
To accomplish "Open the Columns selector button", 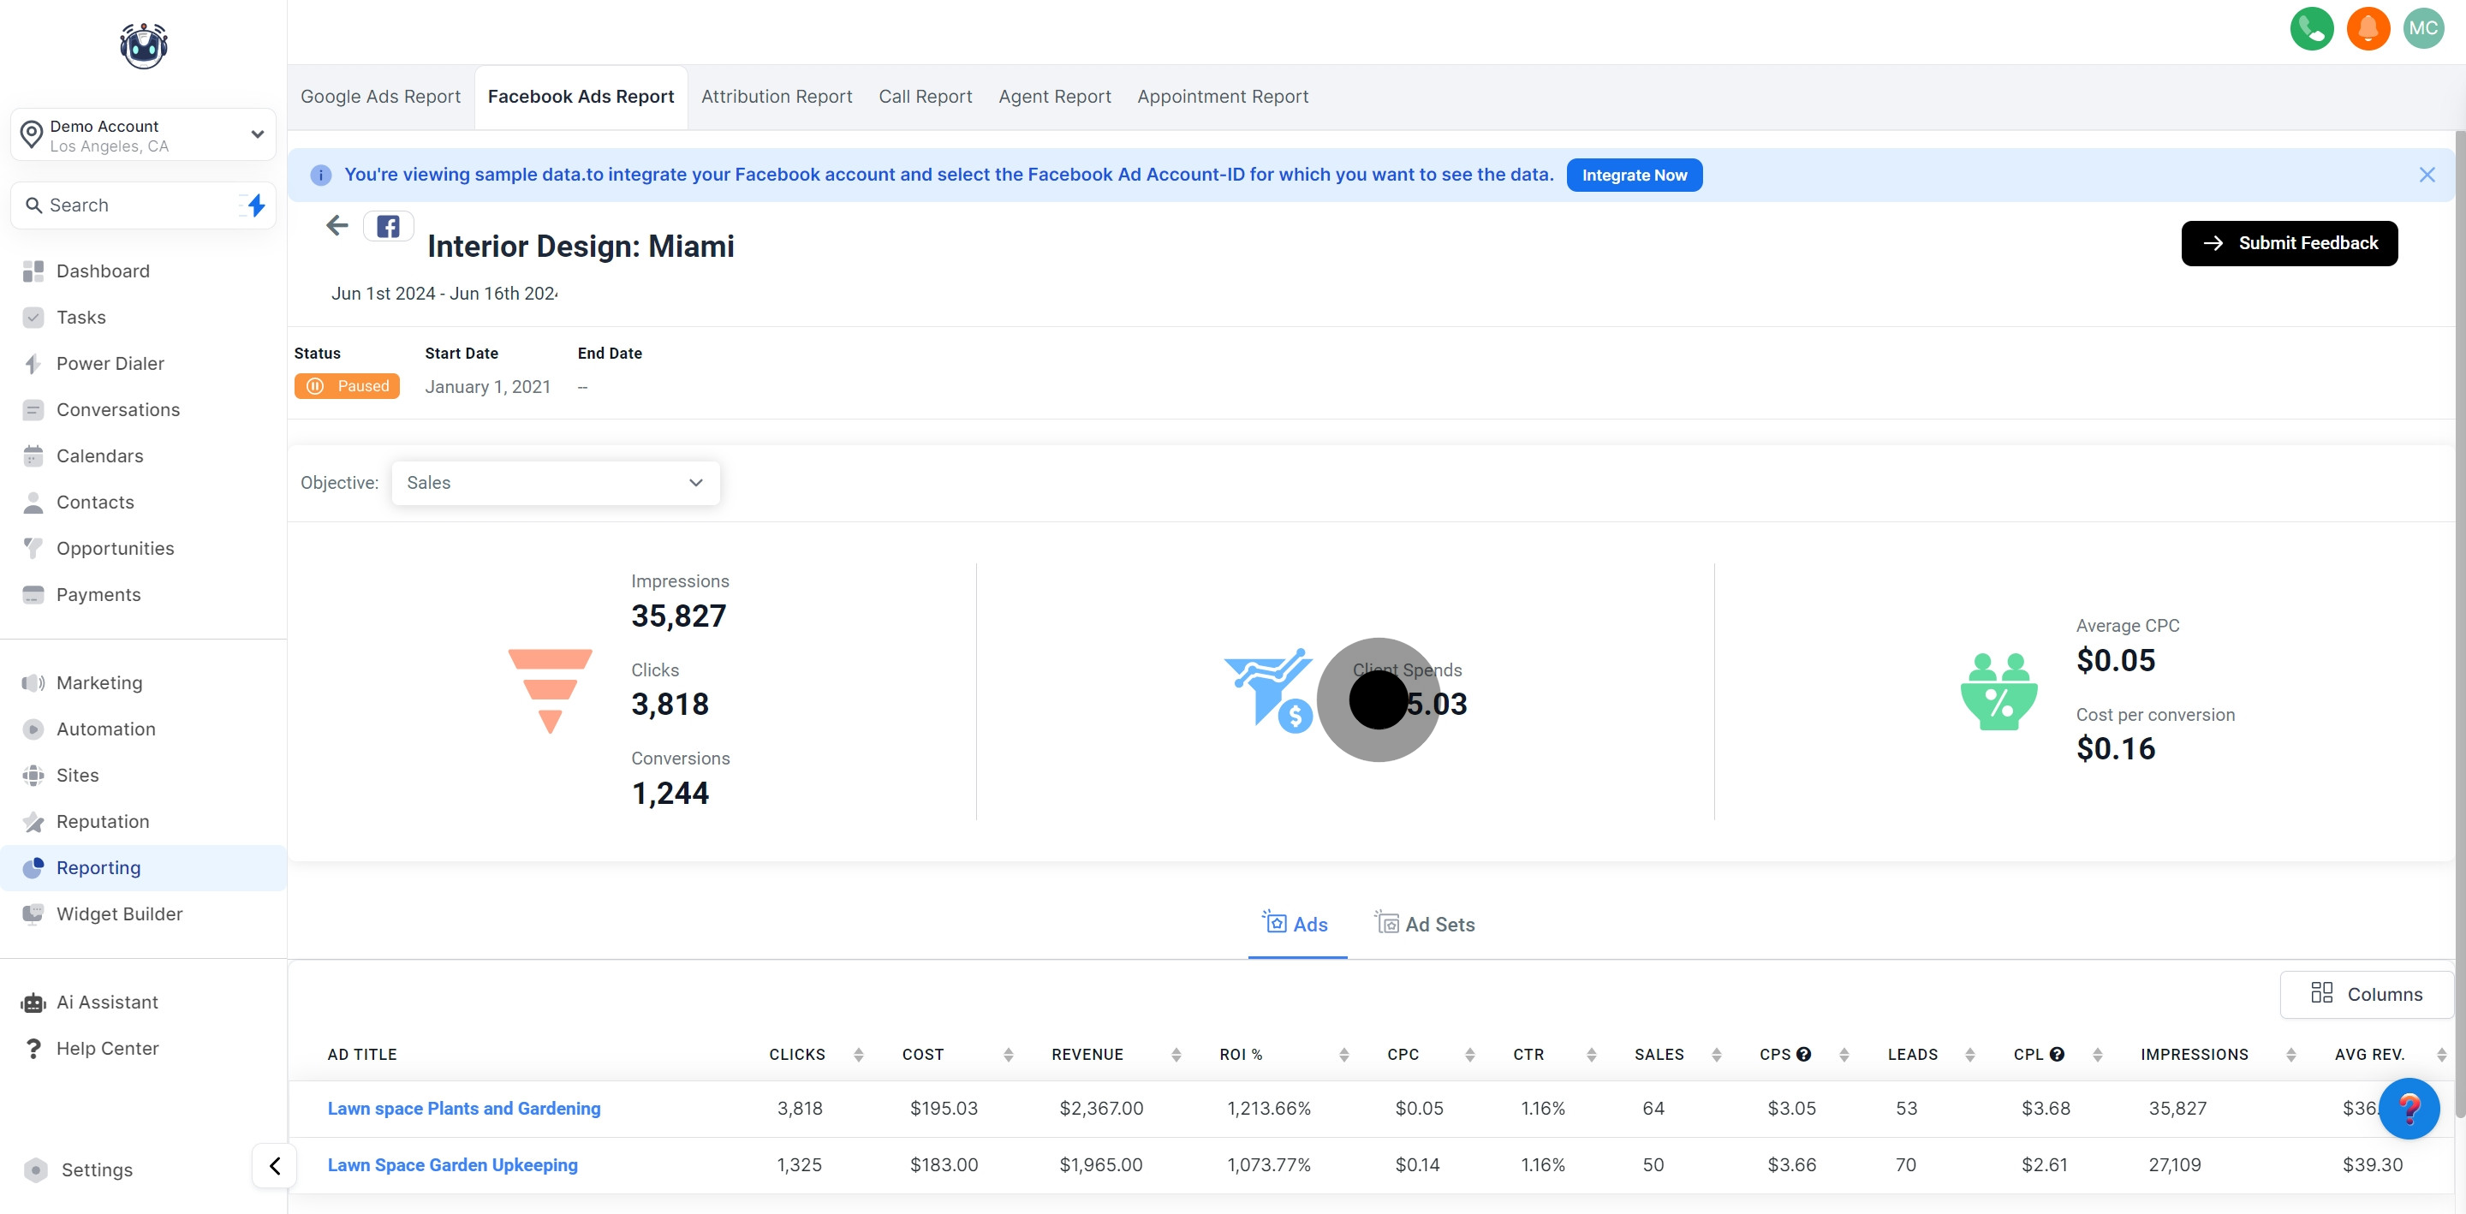I will (2367, 994).
